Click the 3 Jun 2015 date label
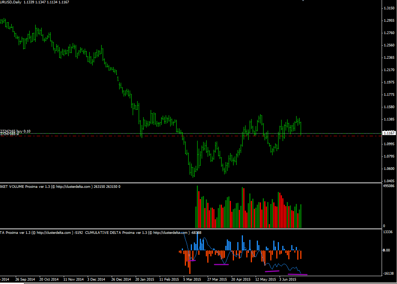Viewport: 397px width, 284px height. pyautogui.click(x=288, y=280)
